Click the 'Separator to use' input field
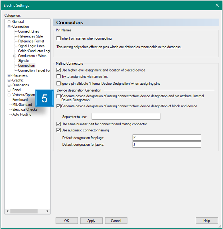The image size is (223, 229). pos(126,116)
